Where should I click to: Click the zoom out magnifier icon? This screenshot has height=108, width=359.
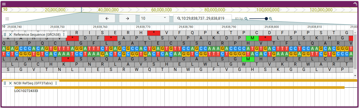pos(246,19)
